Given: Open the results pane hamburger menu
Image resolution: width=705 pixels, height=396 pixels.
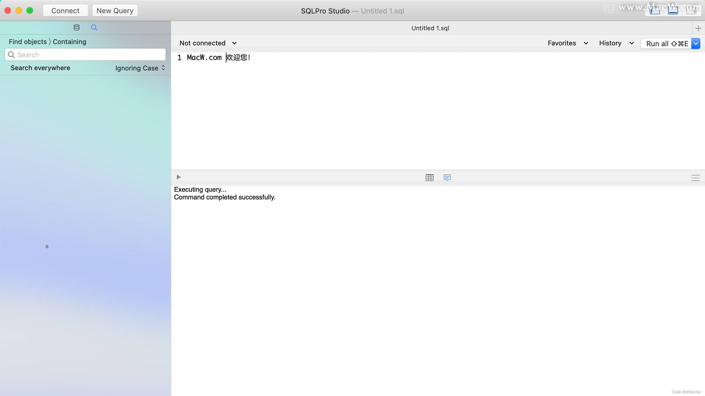Looking at the screenshot, I should pos(695,178).
